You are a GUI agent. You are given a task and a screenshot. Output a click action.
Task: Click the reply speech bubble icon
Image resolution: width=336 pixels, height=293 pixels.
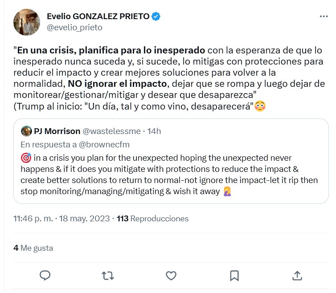(x=45, y=276)
